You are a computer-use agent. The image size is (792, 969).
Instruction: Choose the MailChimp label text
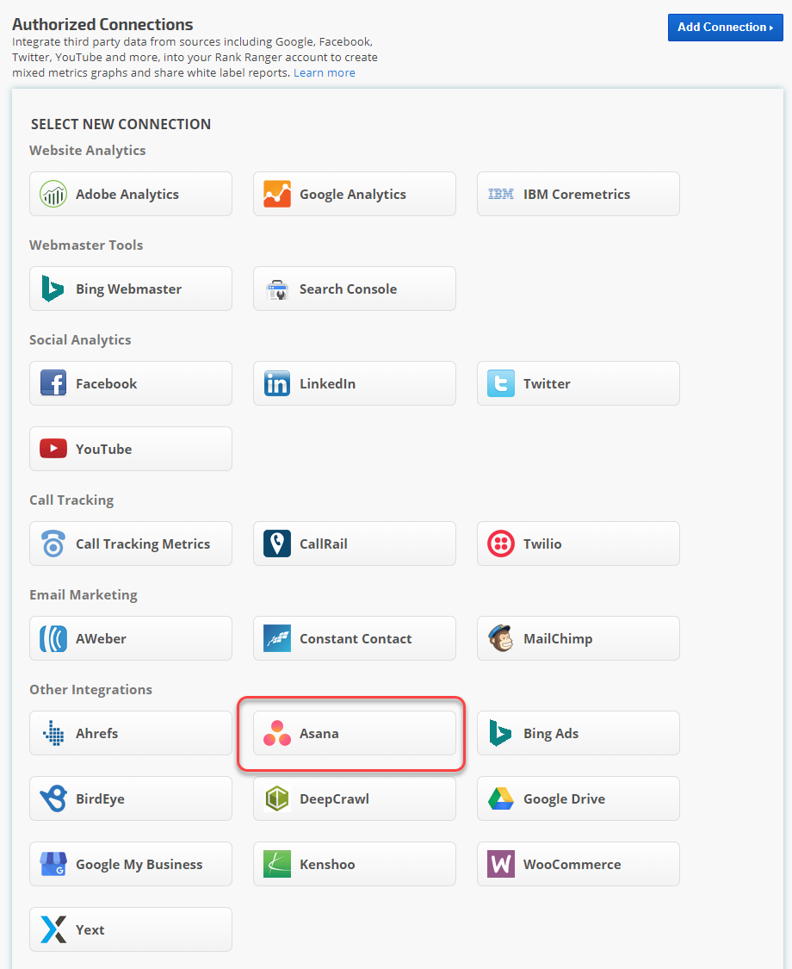pyautogui.click(x=558, y=639)
